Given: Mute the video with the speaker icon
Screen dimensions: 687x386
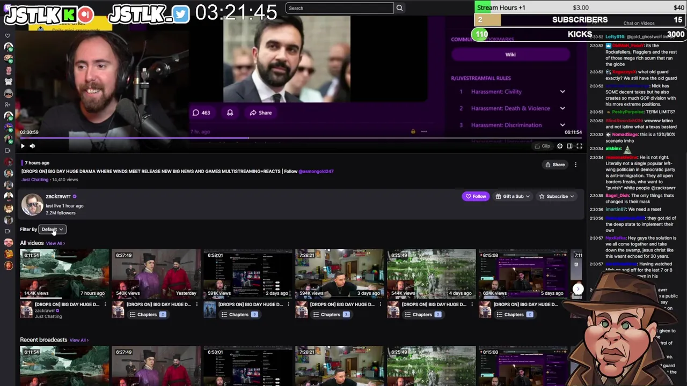Looking at the screenshot, I should point(32,146).
